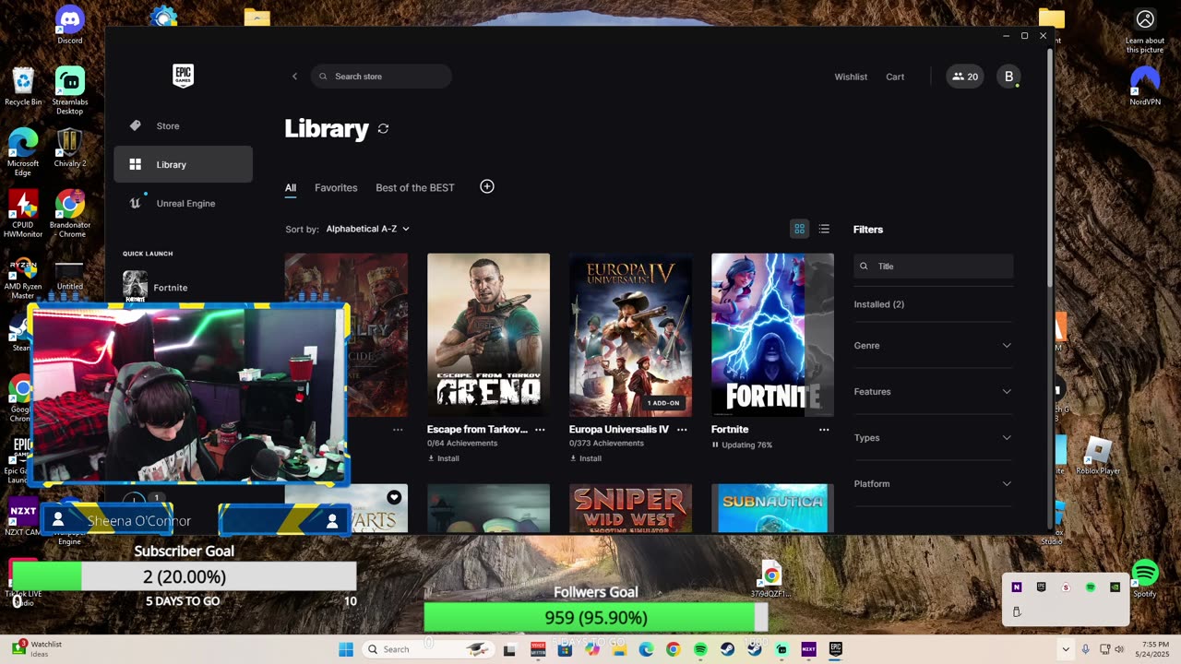The width and height of the screenshot is (1181, 664).
Task: Open Roblox Player desktop shortcut
Action: pos(1098,456)
